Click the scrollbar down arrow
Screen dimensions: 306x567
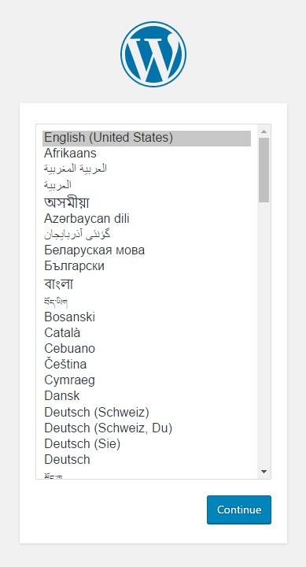point(264,472)
